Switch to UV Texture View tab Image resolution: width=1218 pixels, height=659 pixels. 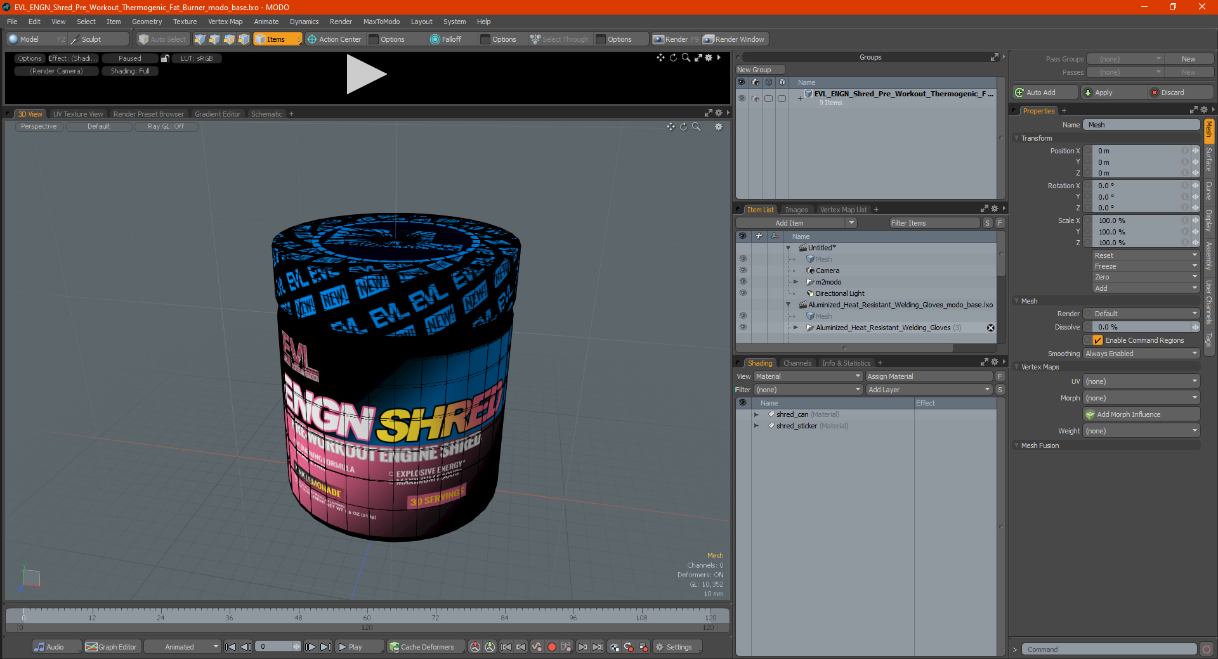77,114
